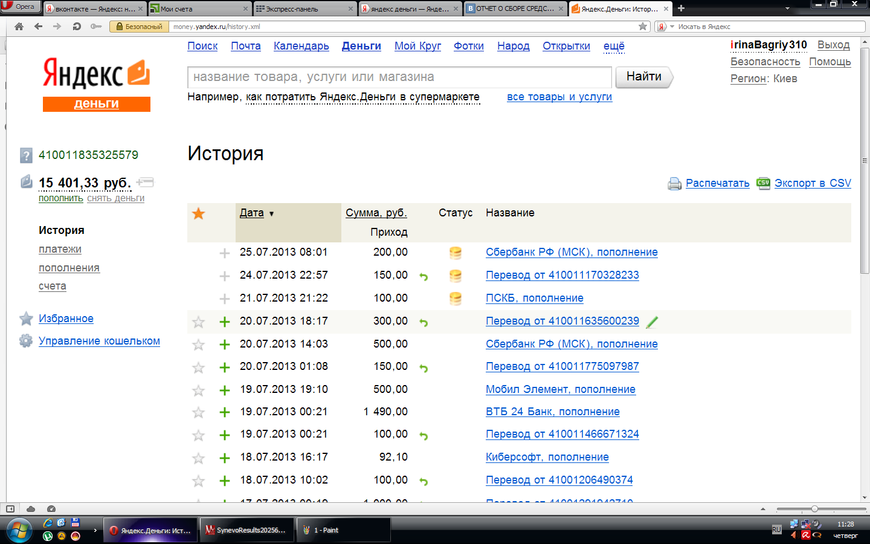Expand details for 21.07.2013 21:22 row

(x=225, y=299)
